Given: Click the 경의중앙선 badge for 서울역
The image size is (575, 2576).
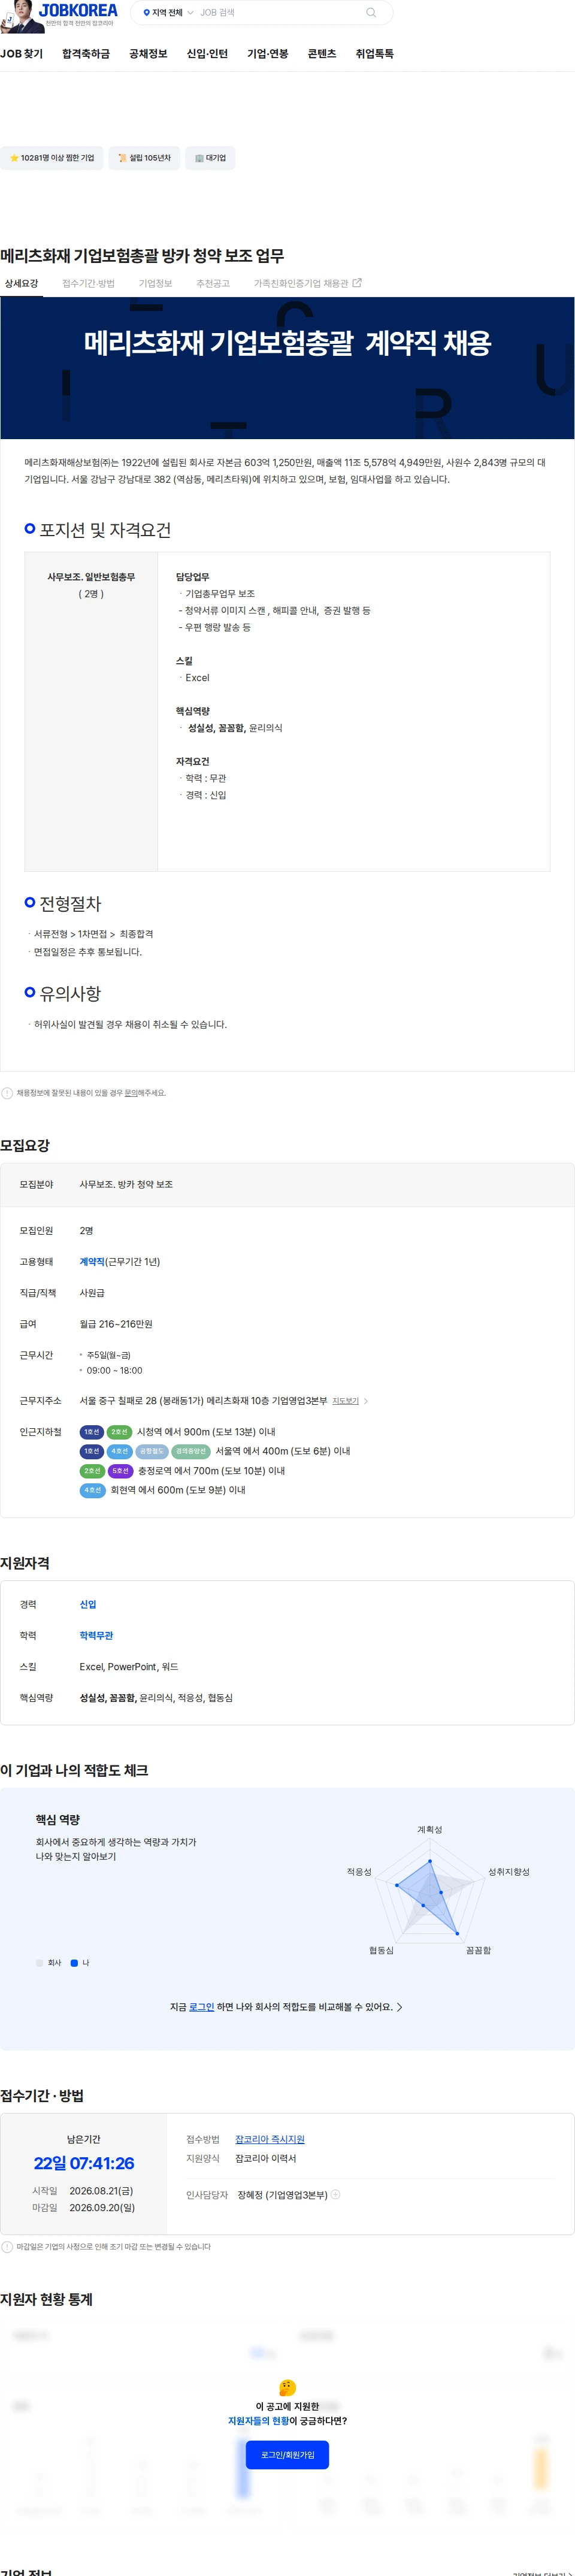Looking at the screenshot, I should click(x=191, y=1451).
